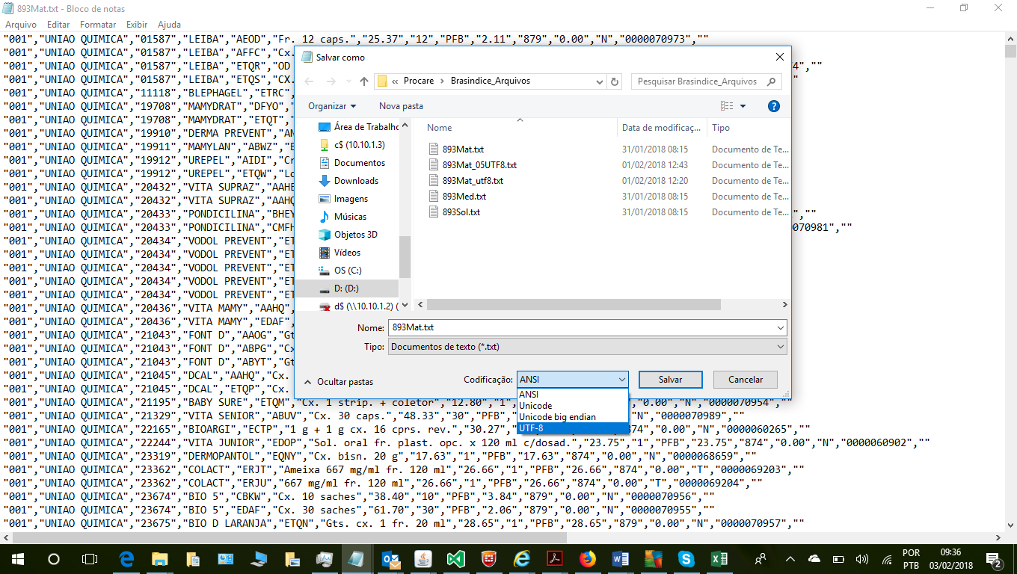Open Skype from the taskbar

(686, 559)
